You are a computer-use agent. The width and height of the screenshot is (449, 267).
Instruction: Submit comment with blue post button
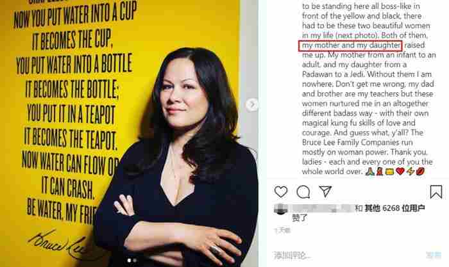pyautogui.click(x=433, y=255)
